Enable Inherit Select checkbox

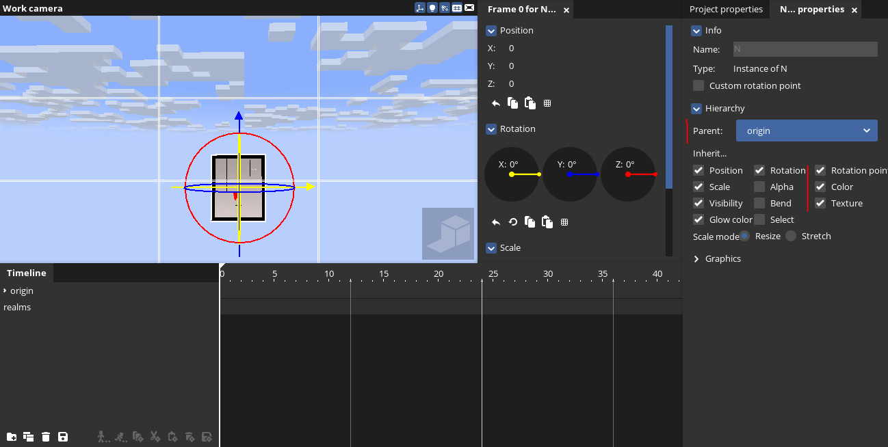tap(759, 219)
